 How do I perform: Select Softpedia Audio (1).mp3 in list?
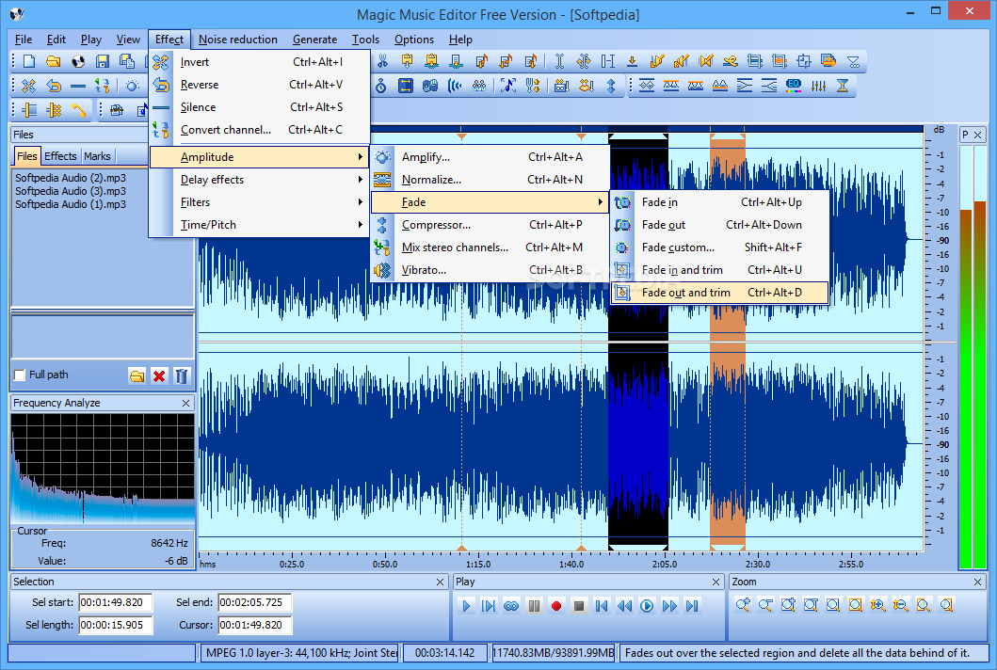71,205
